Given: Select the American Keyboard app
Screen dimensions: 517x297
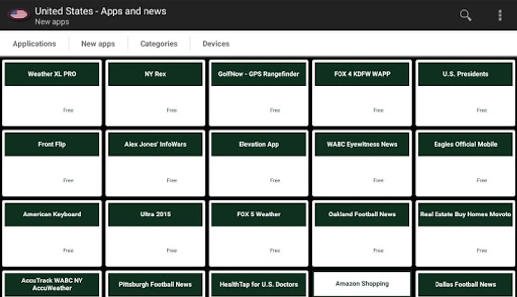Looking at the screenshot, I should [52, 234].
